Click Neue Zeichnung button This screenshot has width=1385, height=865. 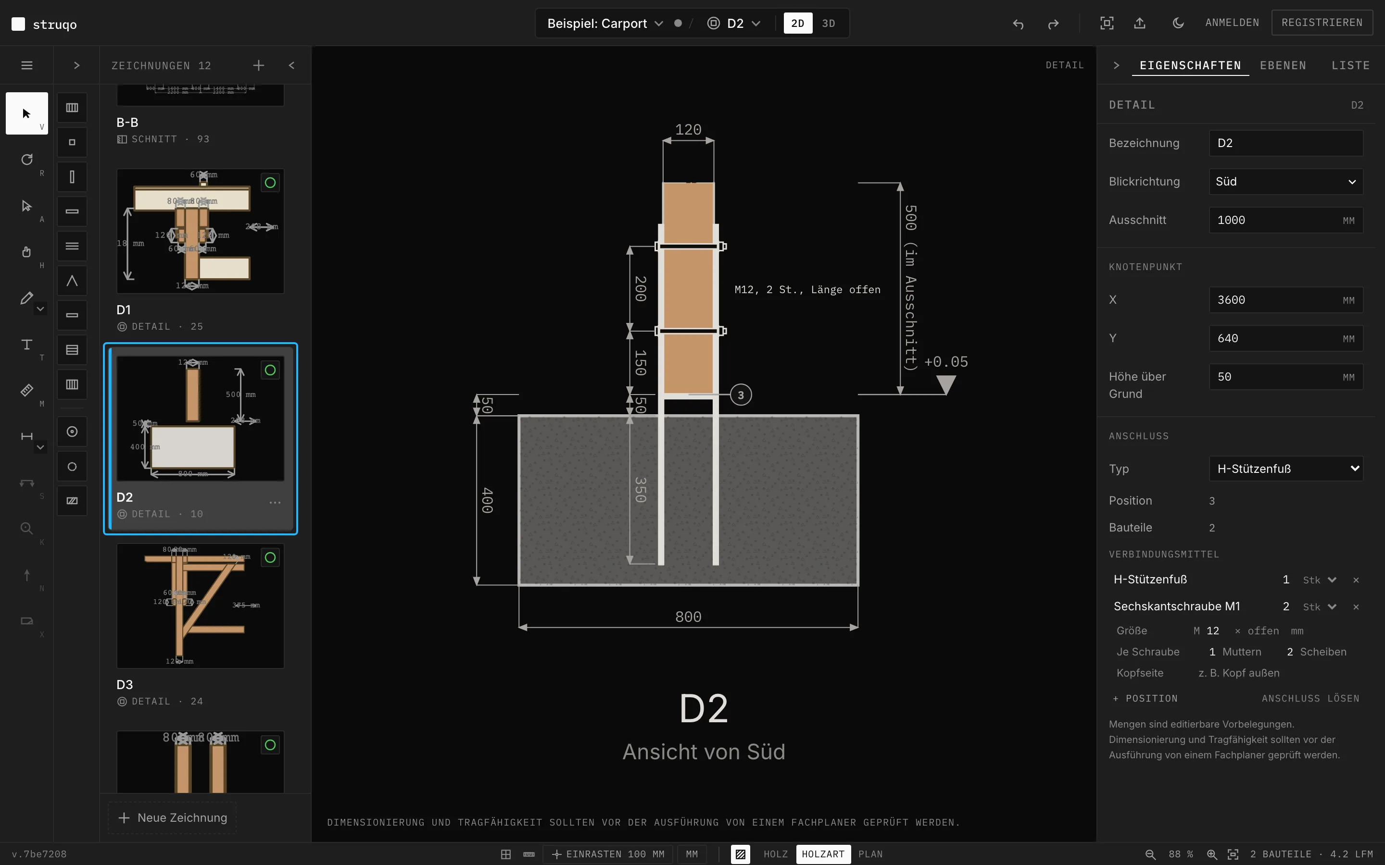(x=172, y=817)
